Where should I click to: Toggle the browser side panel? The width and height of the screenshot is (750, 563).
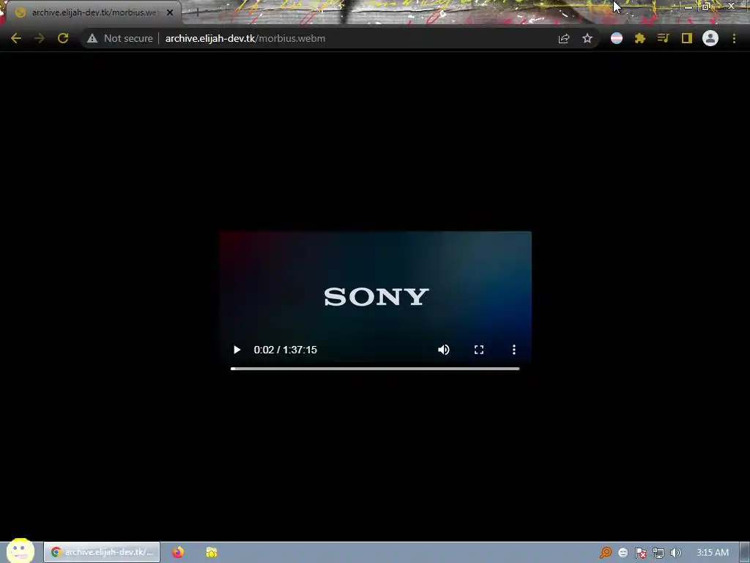(x=687, y=38)
